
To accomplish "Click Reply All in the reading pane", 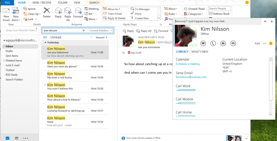I will [144, 31].
